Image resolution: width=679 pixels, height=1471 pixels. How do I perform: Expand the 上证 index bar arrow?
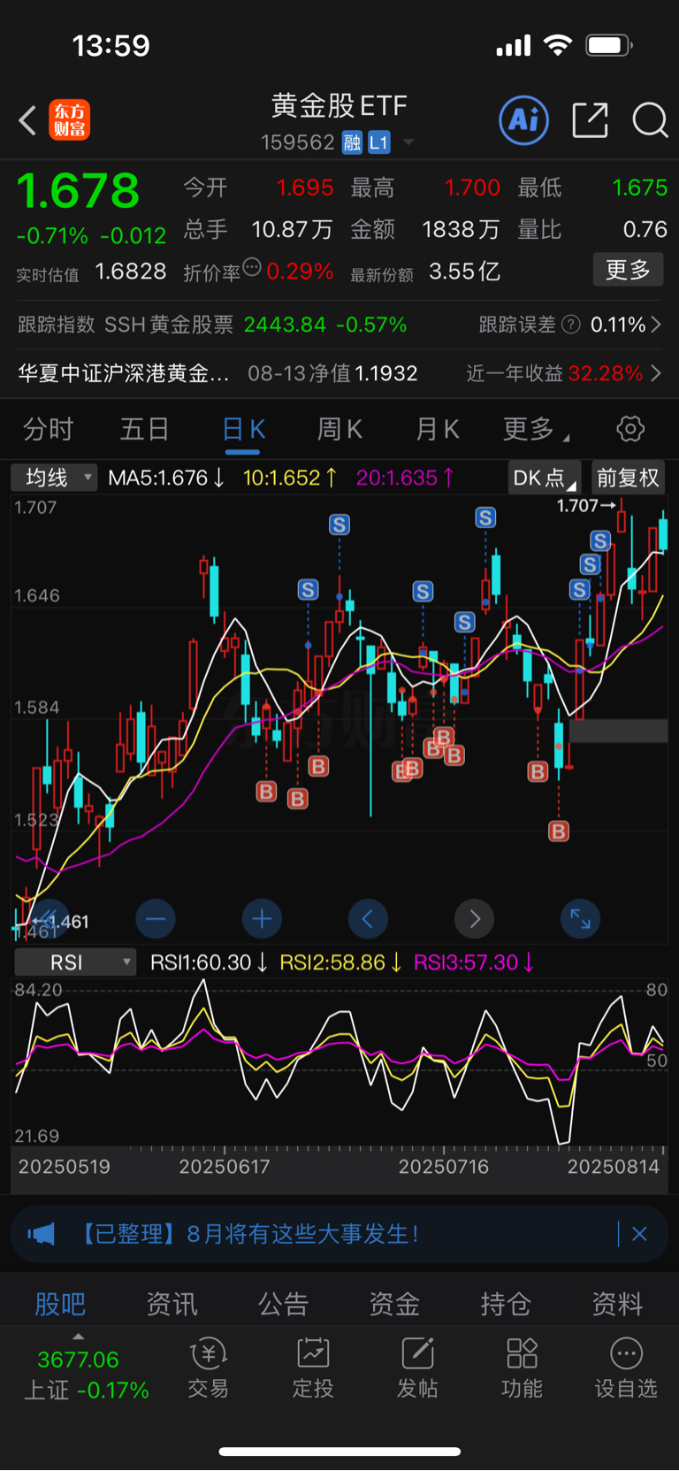[79, 1337]
